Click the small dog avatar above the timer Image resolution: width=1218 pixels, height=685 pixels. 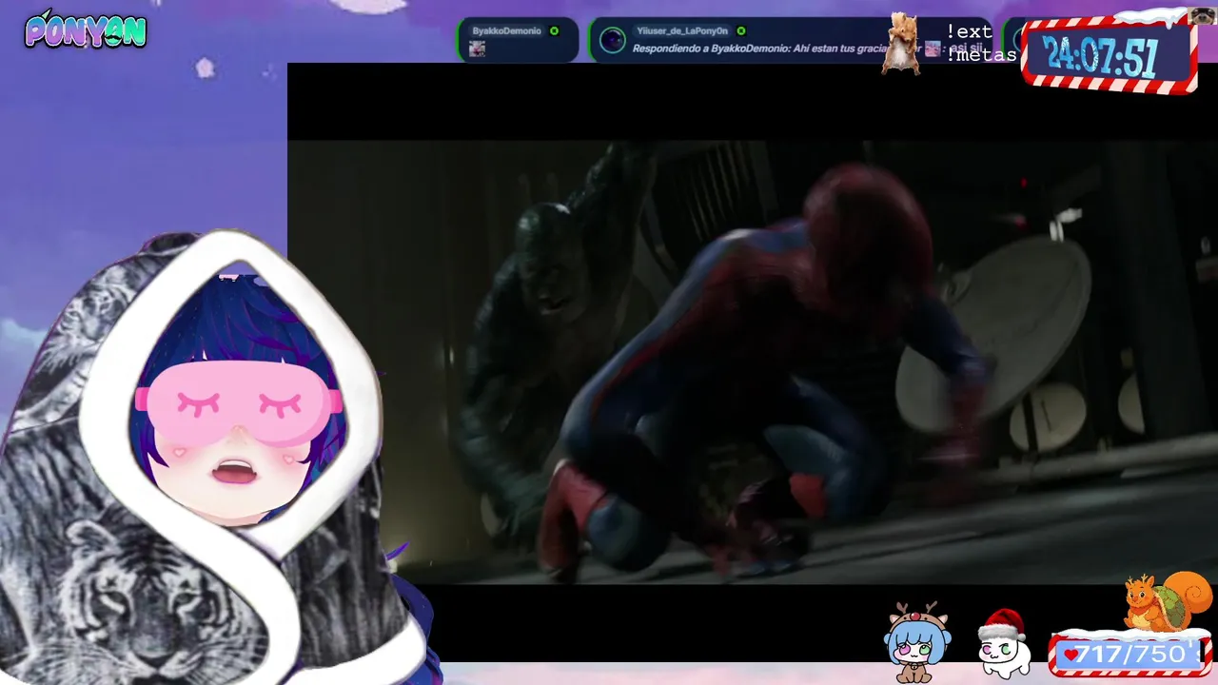coord(1202,15)
